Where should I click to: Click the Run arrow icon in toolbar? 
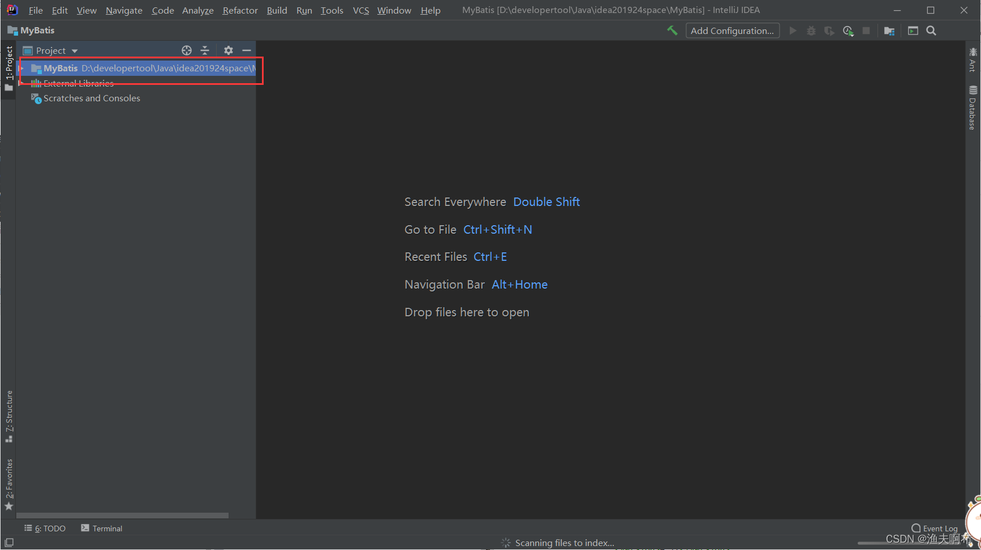pos(793,31)
